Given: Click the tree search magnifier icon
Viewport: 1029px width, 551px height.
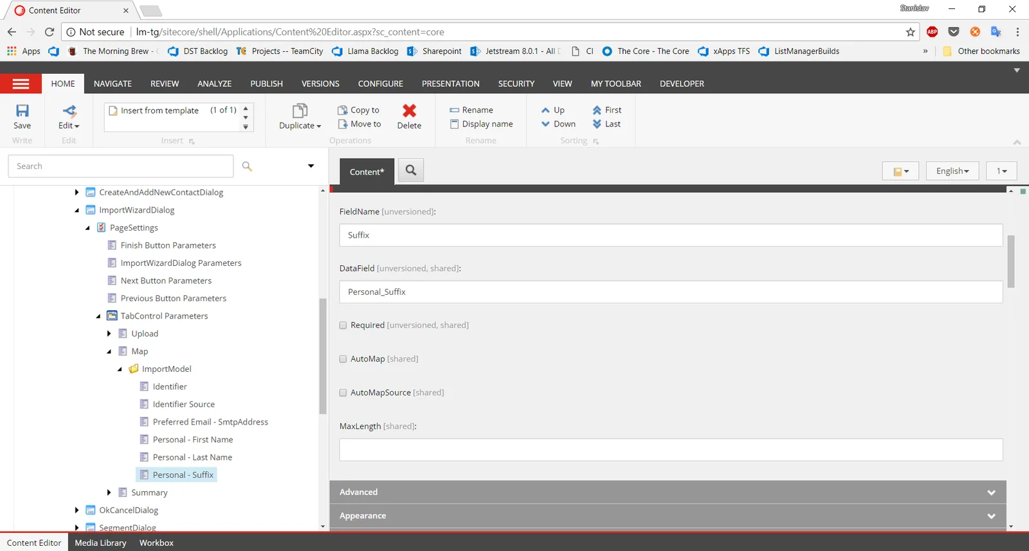Looking at the screenshot, I should (x=247, y=166).
